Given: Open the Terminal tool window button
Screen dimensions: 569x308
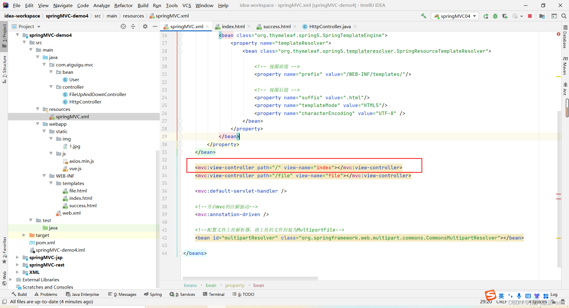Looking at the screenshot, I should 214,294.
